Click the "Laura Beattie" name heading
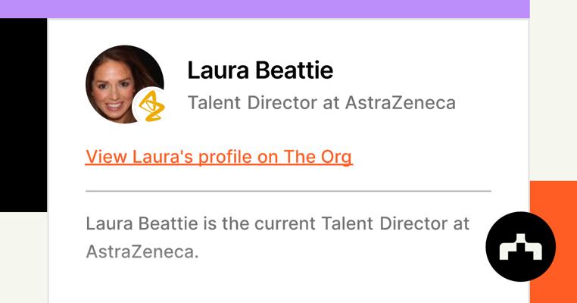The width and height of the screenshot is (577, 303). coord(260,70)
